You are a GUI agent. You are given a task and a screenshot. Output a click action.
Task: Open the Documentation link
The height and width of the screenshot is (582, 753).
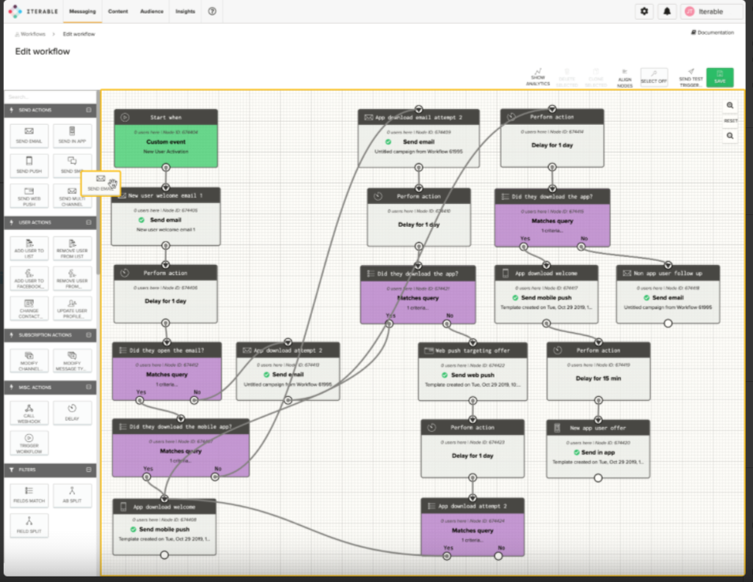pyautogui.click(x=712, y=32)
